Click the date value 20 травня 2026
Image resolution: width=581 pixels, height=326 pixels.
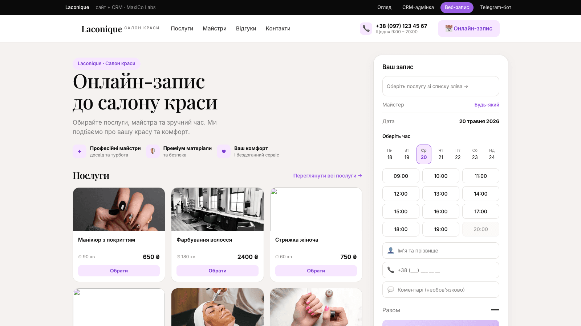tap(479, 121)
